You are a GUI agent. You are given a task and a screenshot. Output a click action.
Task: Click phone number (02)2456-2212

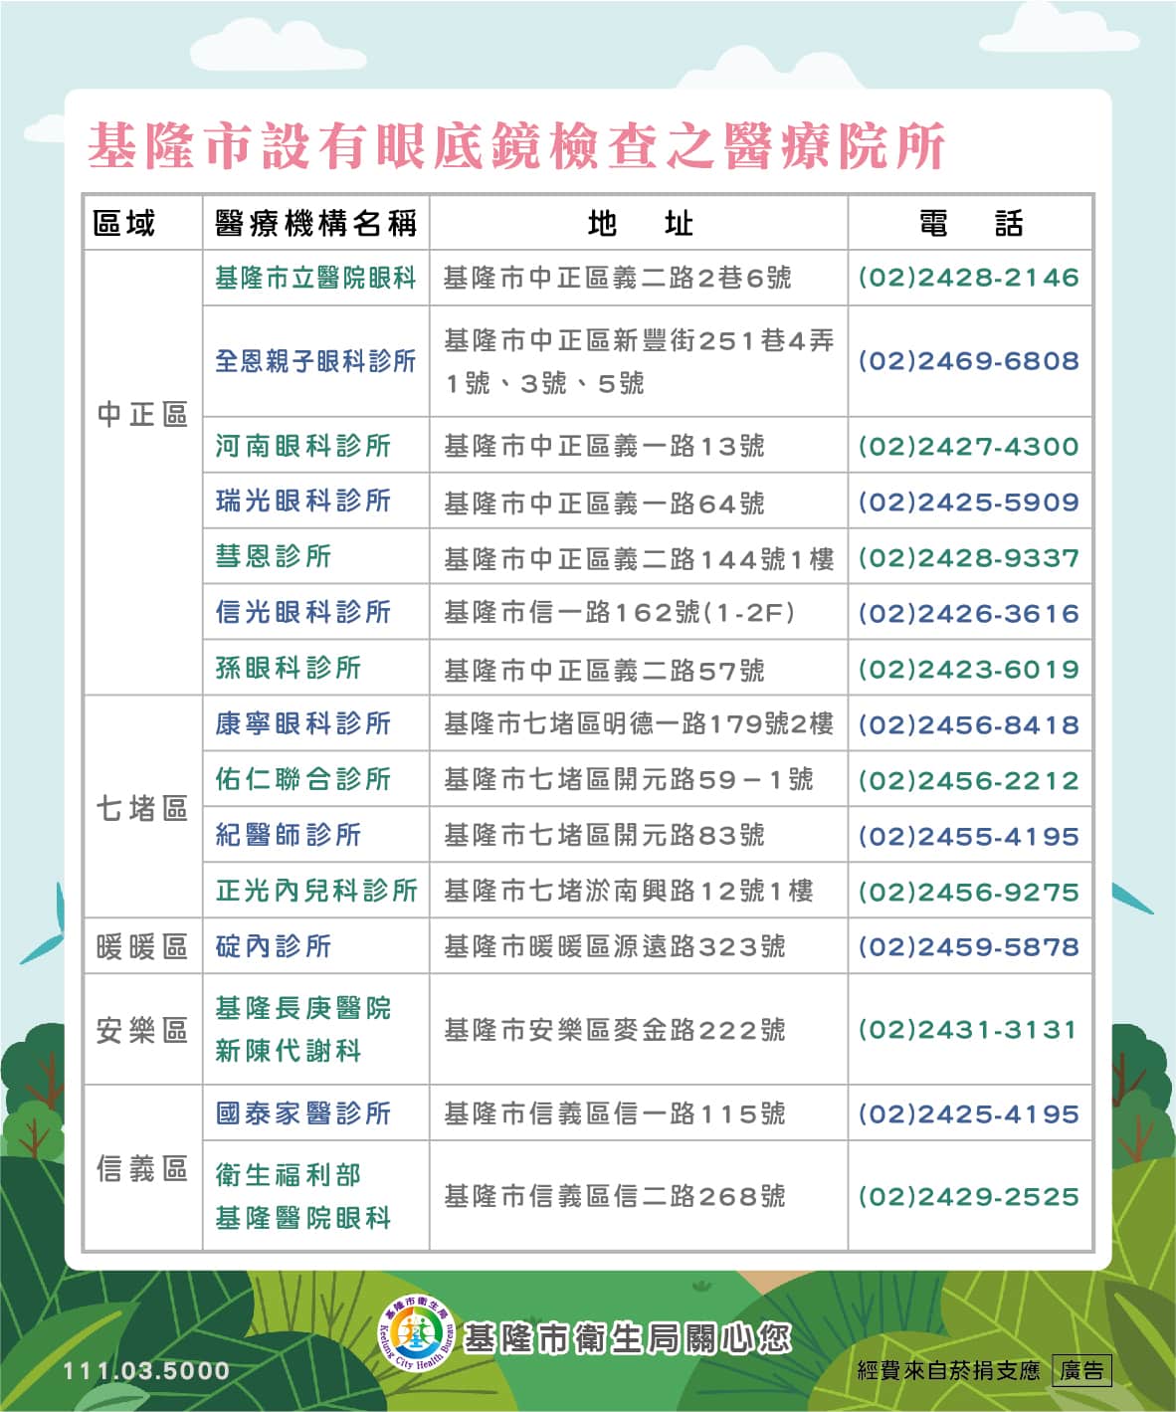coord(969,780)
